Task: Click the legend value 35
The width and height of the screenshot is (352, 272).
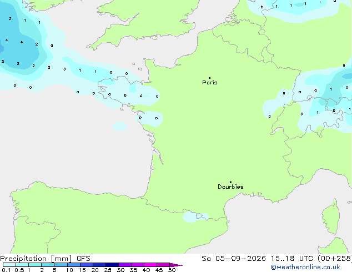Action: (x=133, y=270)
